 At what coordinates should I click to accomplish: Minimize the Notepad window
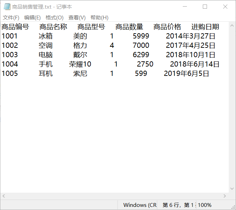click(185, 7)
